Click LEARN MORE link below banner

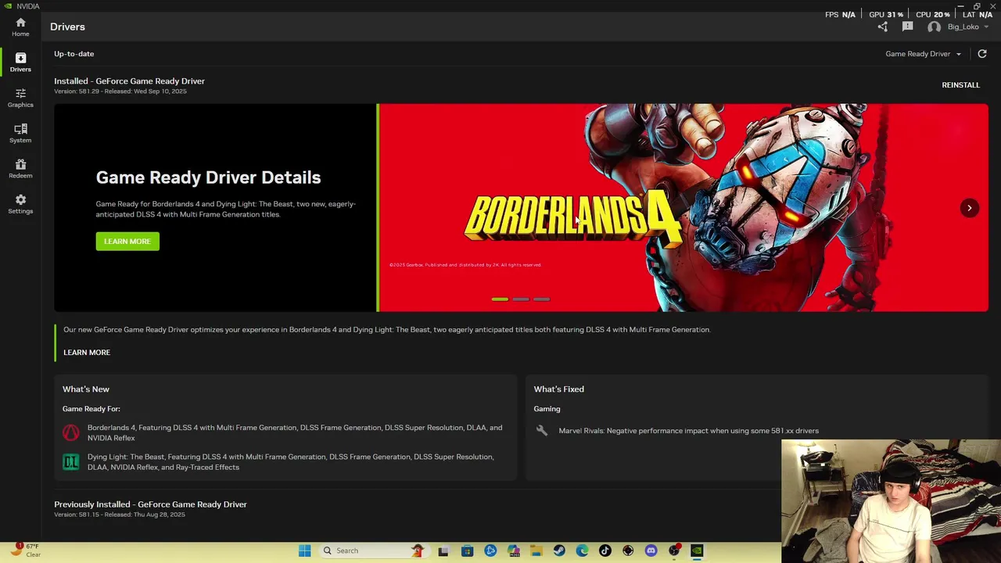87,353
